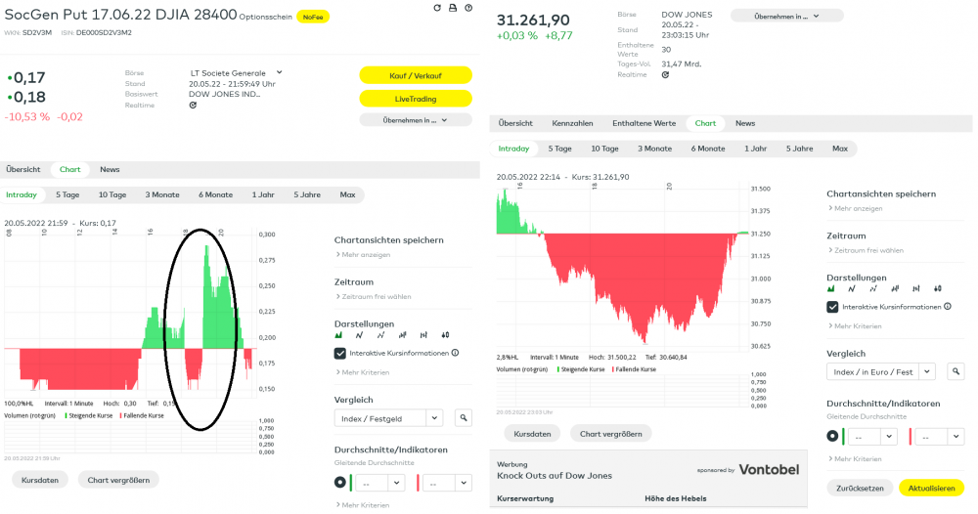
Task: Click search icon next to Index / in Euro
Action: pos(956,372)
